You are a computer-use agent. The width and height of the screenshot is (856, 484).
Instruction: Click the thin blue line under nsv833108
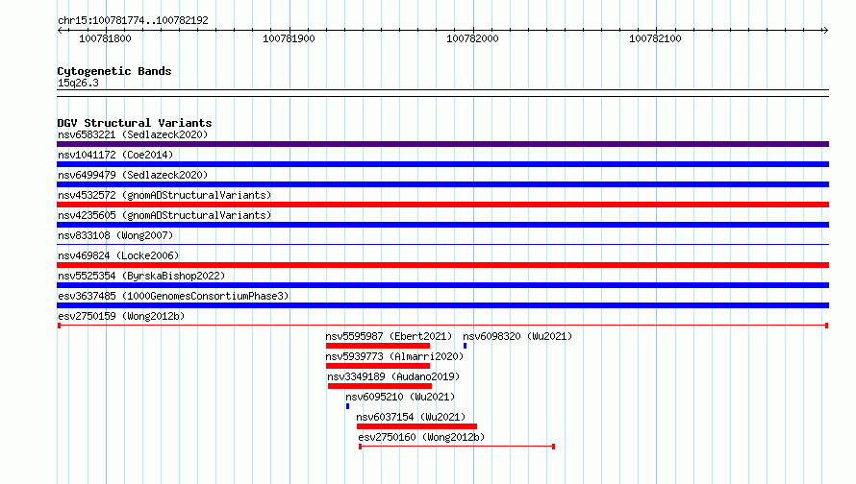click(442, 244)
